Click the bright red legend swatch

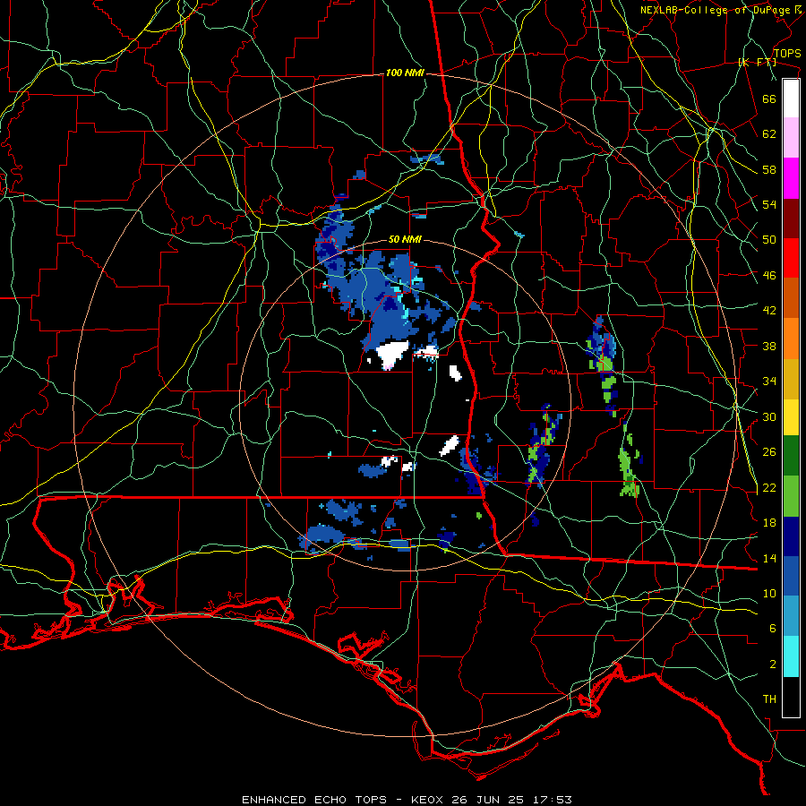click(x=791, y=258)
